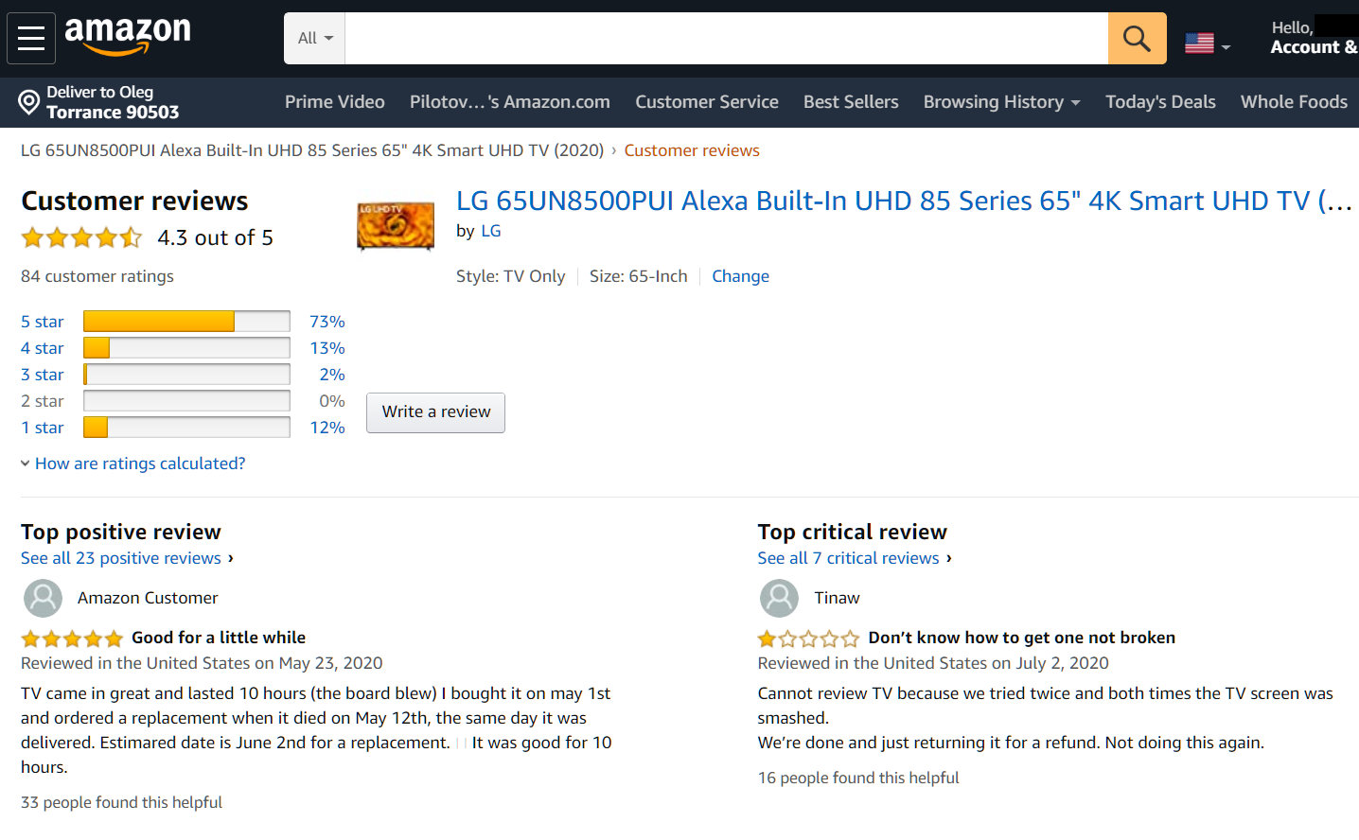Screen dimensions: 1359x840
Task: Expand How are ratings calculated
Action: [x=139, y=464]
